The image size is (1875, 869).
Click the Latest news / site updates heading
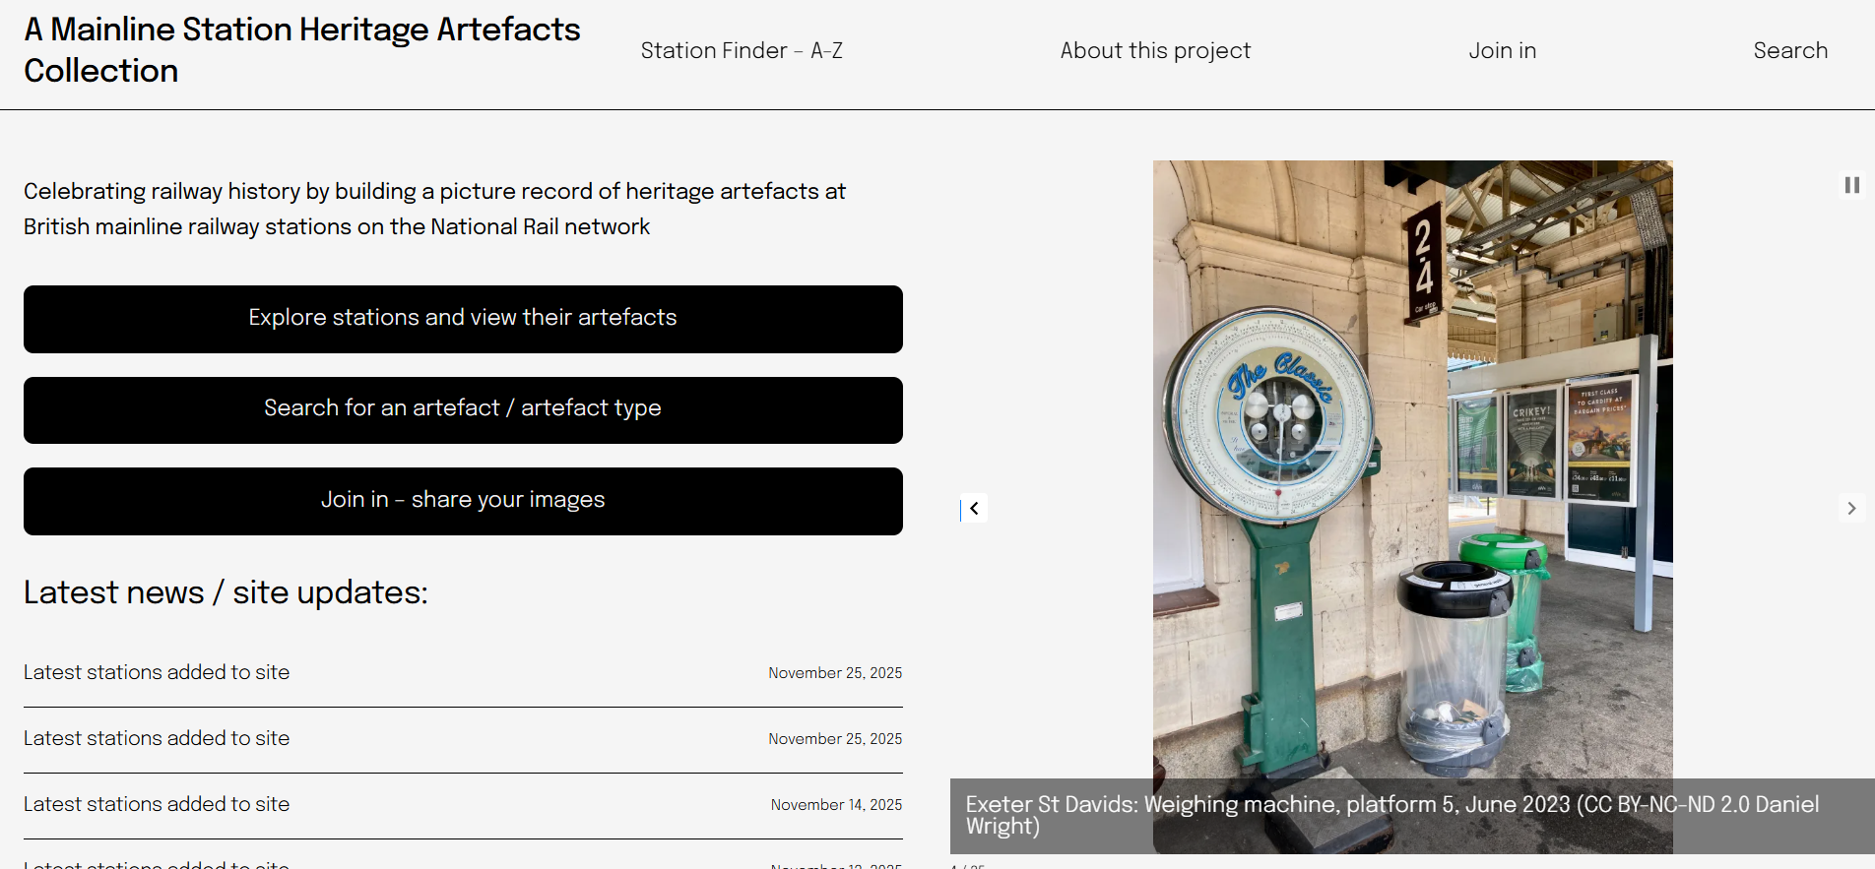pos(226,592)
